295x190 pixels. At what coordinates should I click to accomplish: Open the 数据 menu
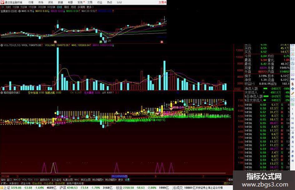click(60, 2)
